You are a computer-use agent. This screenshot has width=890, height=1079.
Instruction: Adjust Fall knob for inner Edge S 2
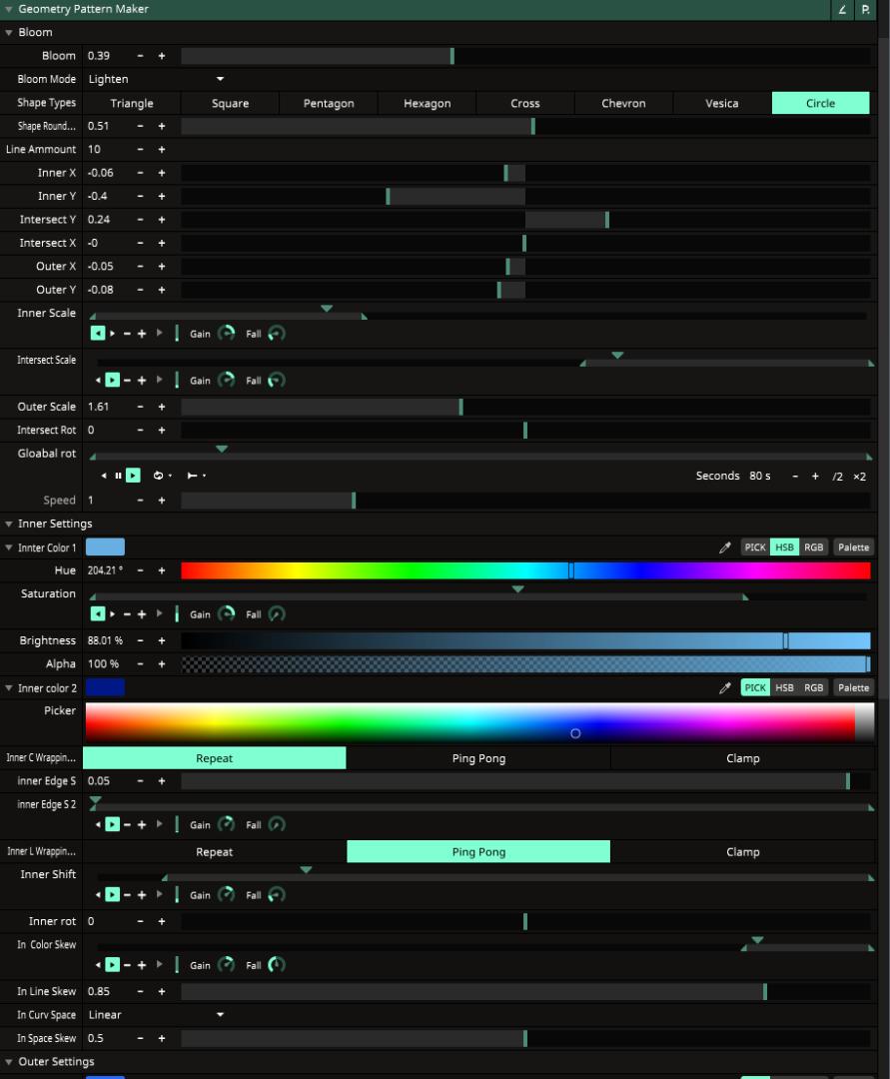point(277,824)
